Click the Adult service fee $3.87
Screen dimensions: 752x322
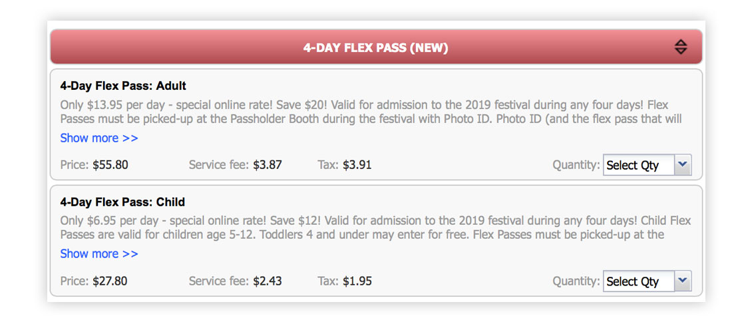click(x=268, y=165)
